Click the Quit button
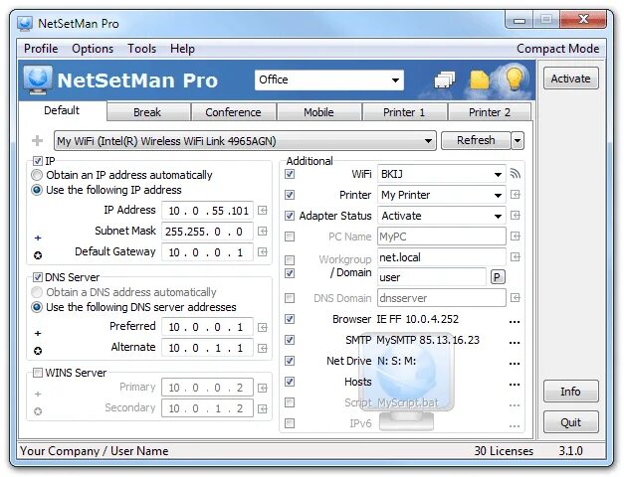 tap(570, 421)
